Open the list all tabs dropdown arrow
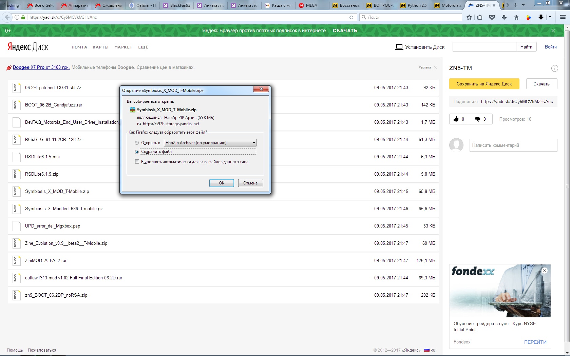This screenshot has width=570, height=356. pos(523,5)
